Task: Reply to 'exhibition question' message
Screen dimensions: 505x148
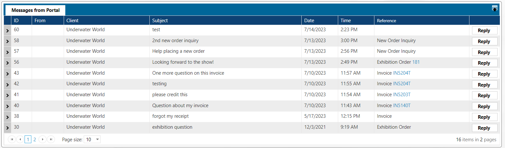Action: 484,128
